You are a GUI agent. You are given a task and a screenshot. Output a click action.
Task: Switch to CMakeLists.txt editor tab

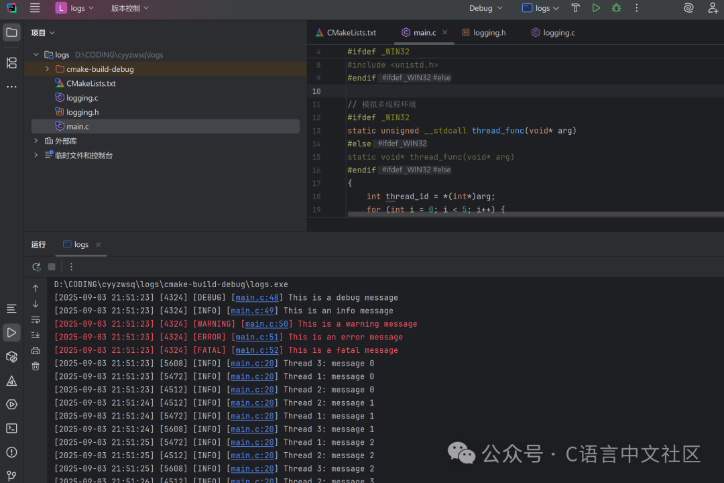click(346, 33)
